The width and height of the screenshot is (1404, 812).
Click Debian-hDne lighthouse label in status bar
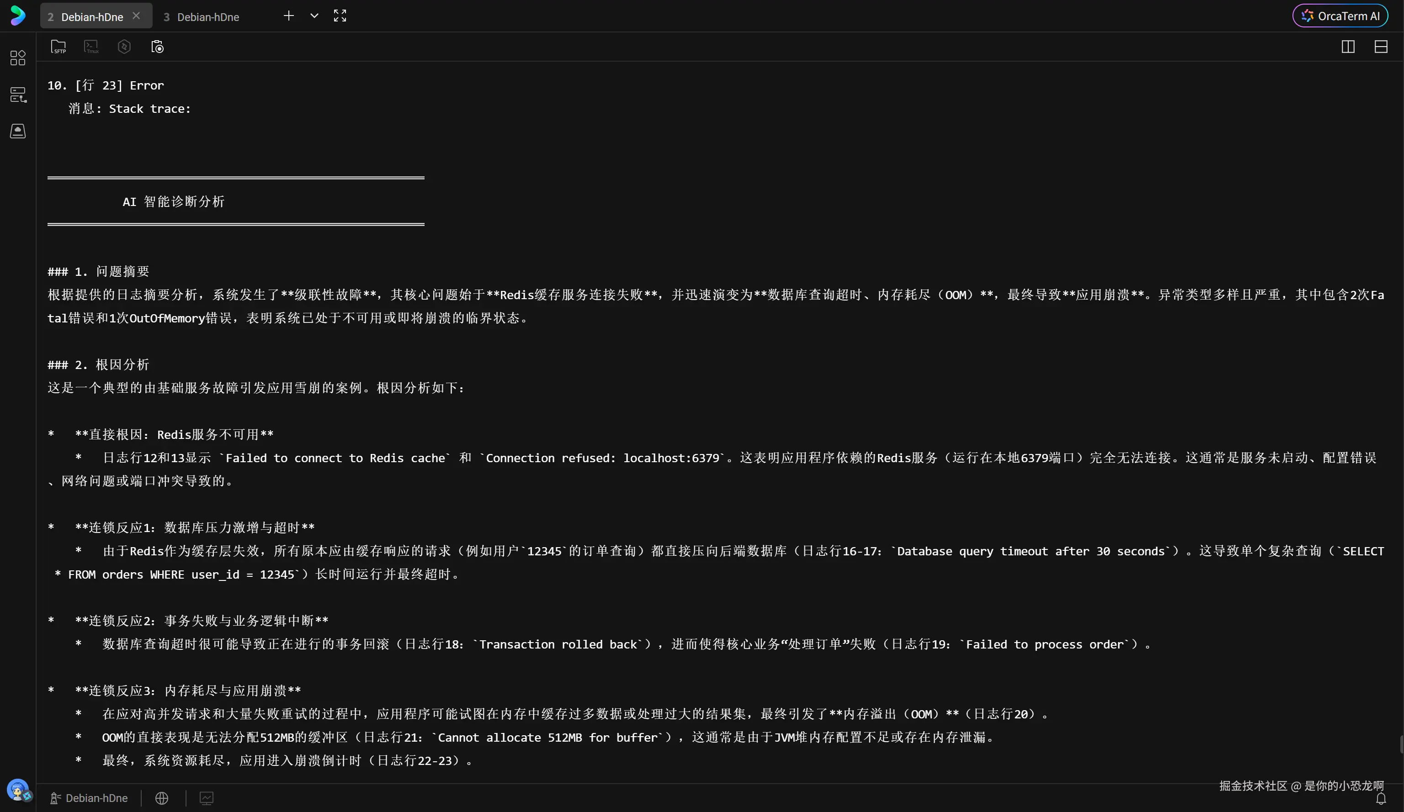click(x=89, y=798)
